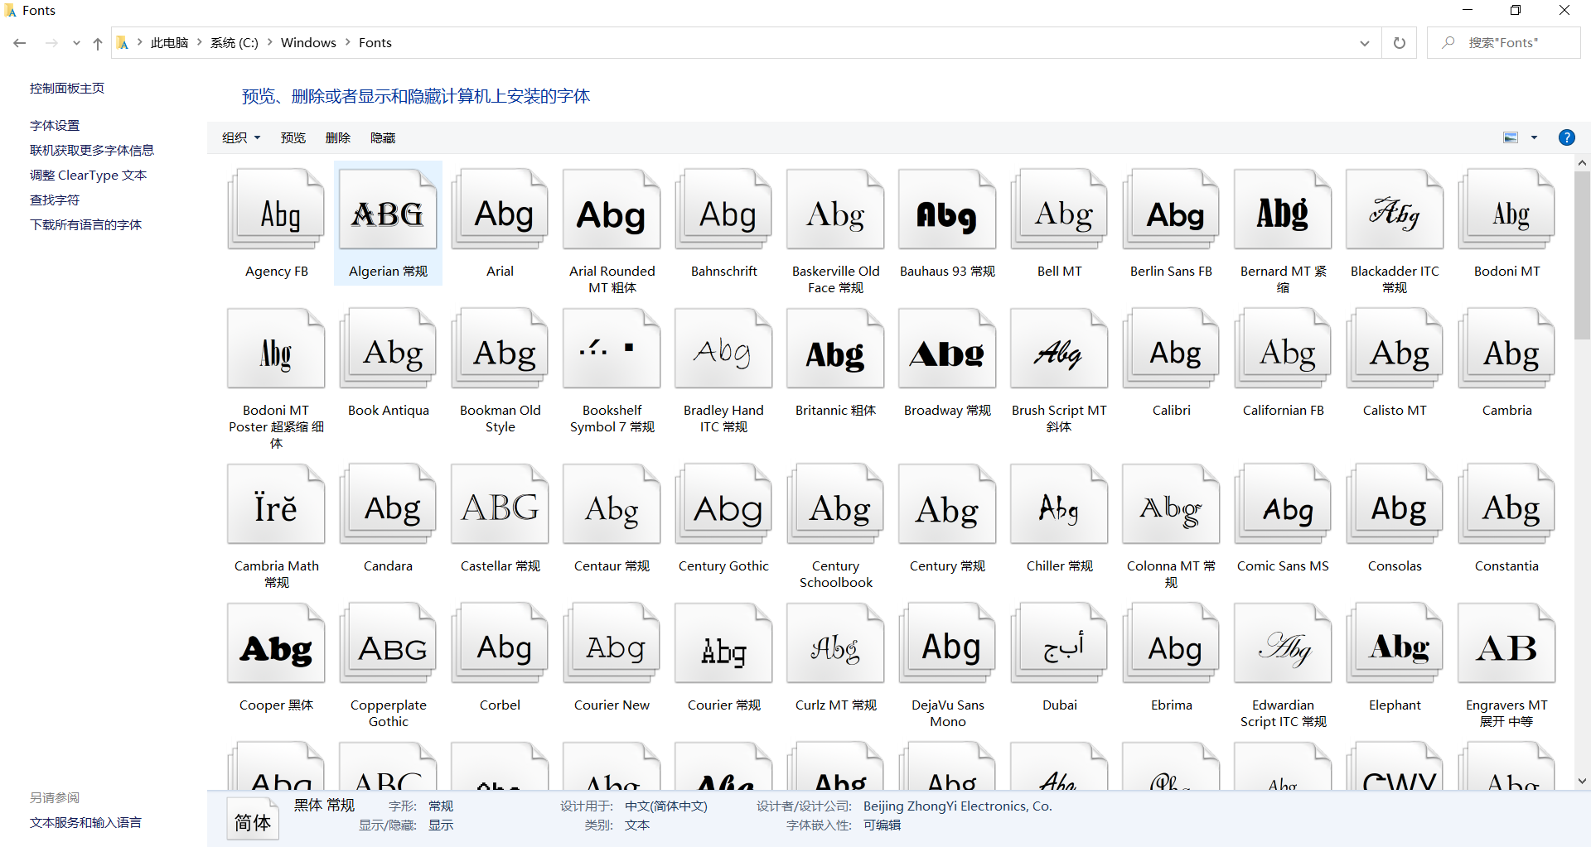Image resolution: width=1591 pixels, height=847 pixels.
Task: Open the view options dropdown arrow
Action: click(x=1534, y=137)
